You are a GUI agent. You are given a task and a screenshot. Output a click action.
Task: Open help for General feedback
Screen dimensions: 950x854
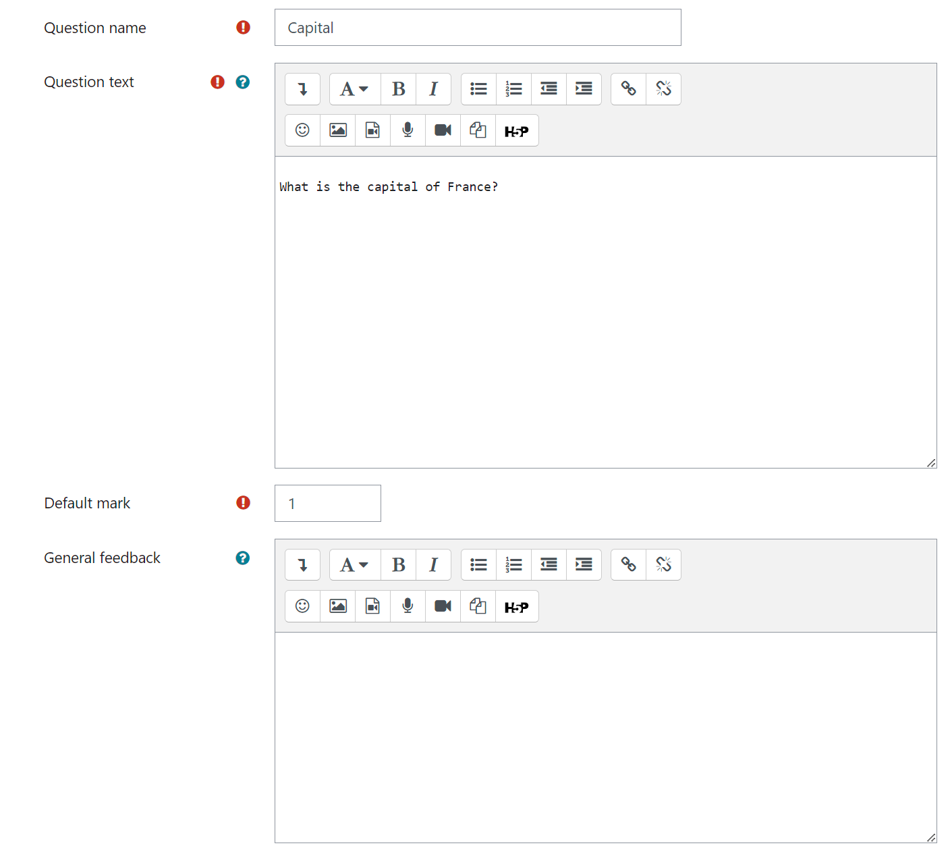click(x=243, y=558)
